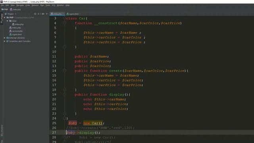
Task: Click on 'class Car{' text
Action: coord(77,18)
